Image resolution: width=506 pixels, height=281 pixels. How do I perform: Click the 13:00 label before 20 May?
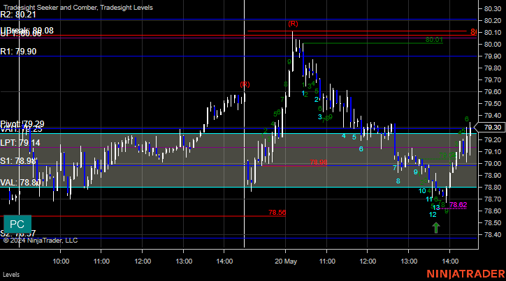(184, 261)
